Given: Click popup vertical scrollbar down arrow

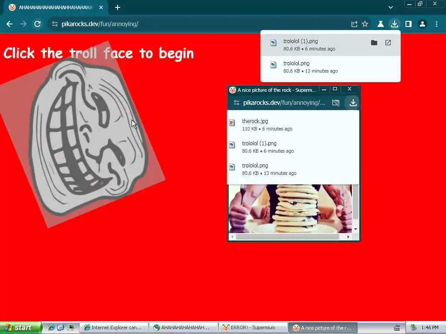Looking at the screenshot, I should (x=355, y=229).
